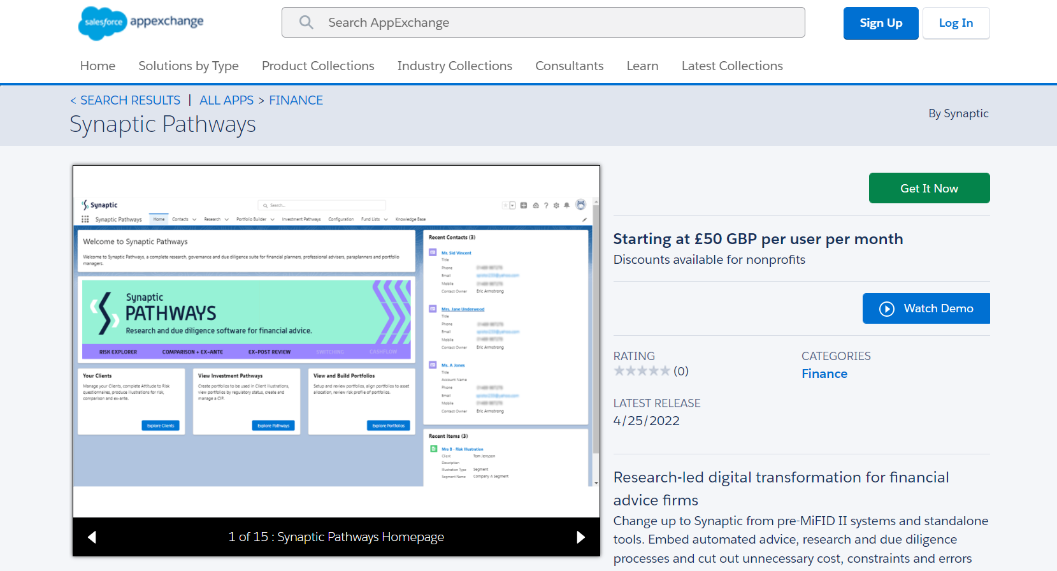Screen dimensions: 1057x571
Task: Click the Get It Now button
Action: (929, 188)
